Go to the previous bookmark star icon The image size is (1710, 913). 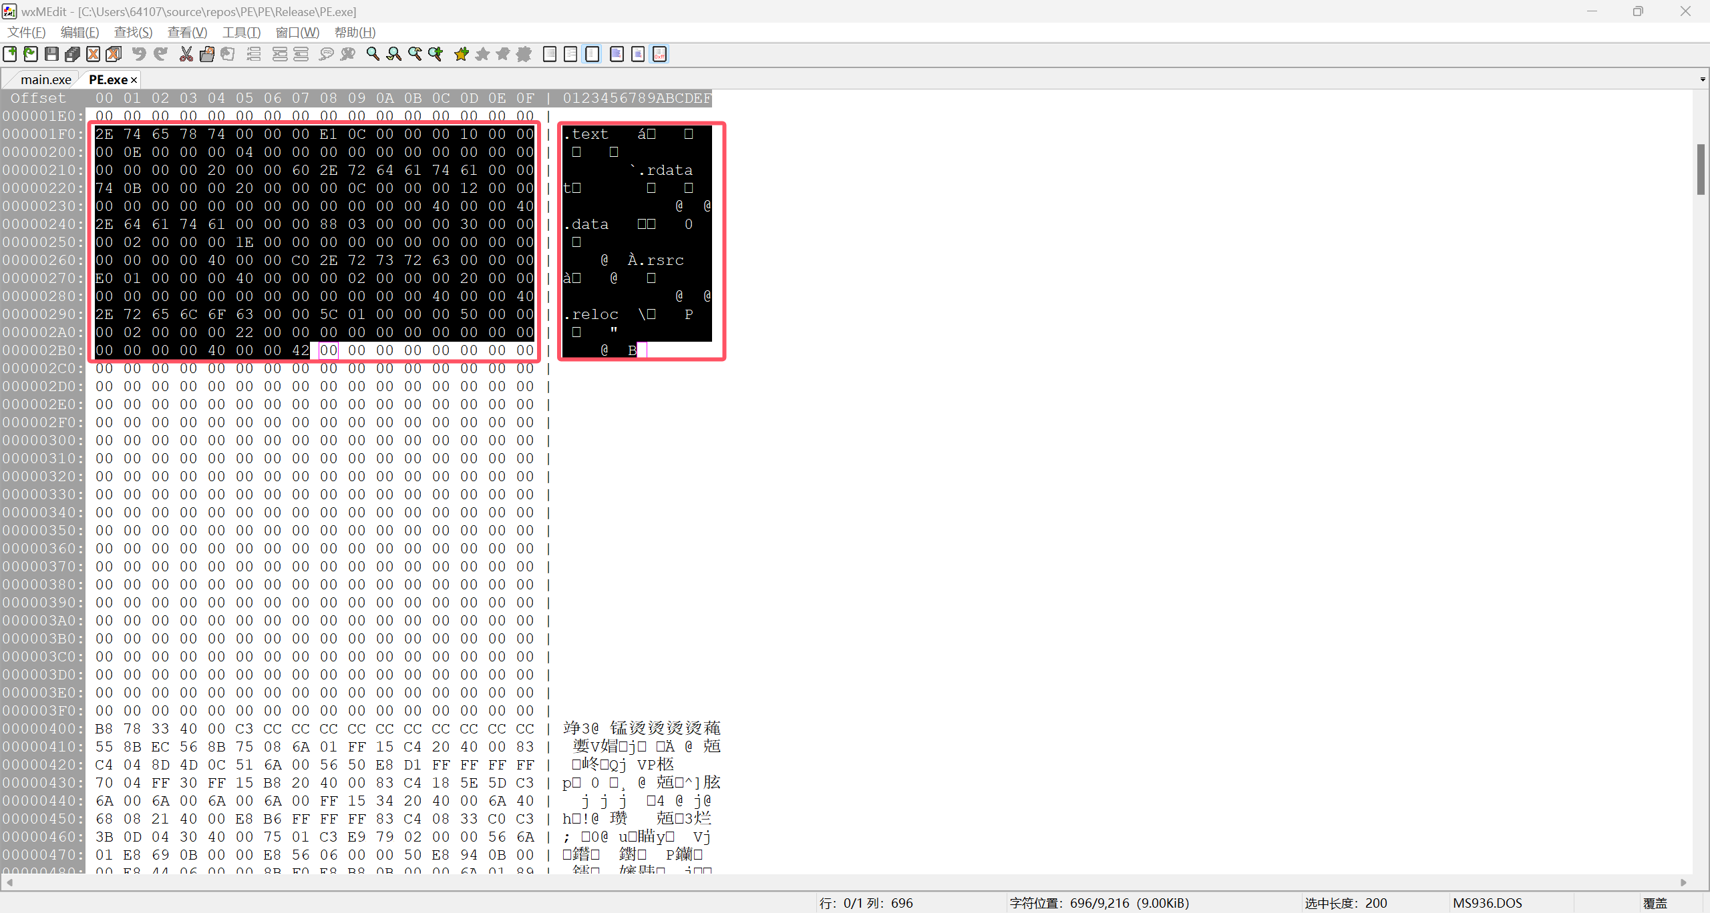pos(503,54)
